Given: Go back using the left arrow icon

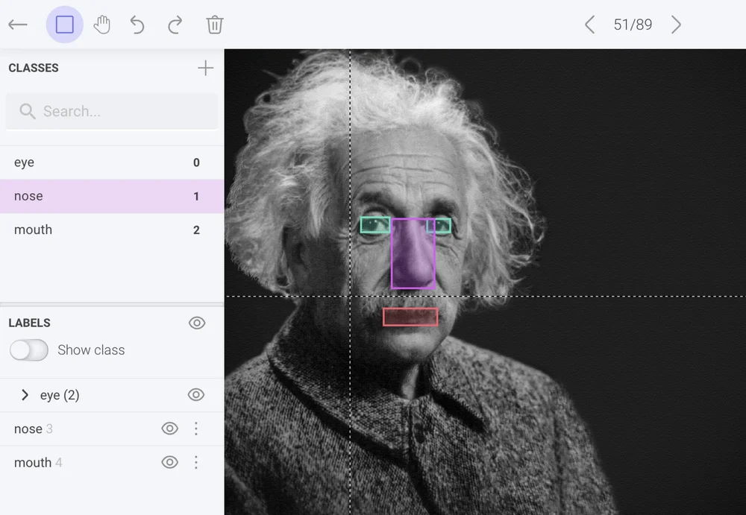Looking at the screenshot, I should [x=18, y=25].
